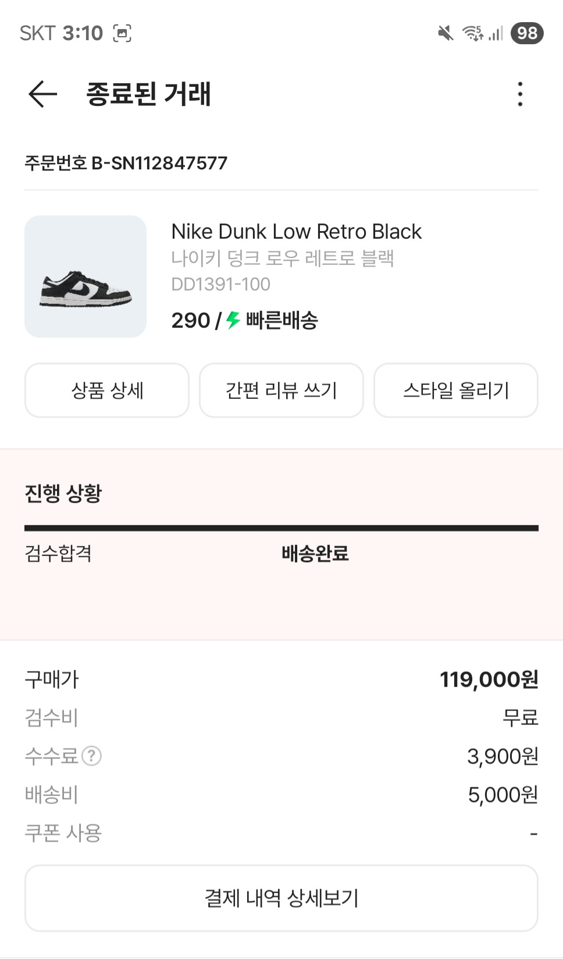
Task: Tap the Wi-Fi status icon
Action: point(472,33)
